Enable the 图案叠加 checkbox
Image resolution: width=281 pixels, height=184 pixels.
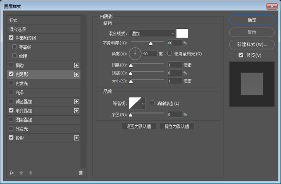[x=11, y=119]
